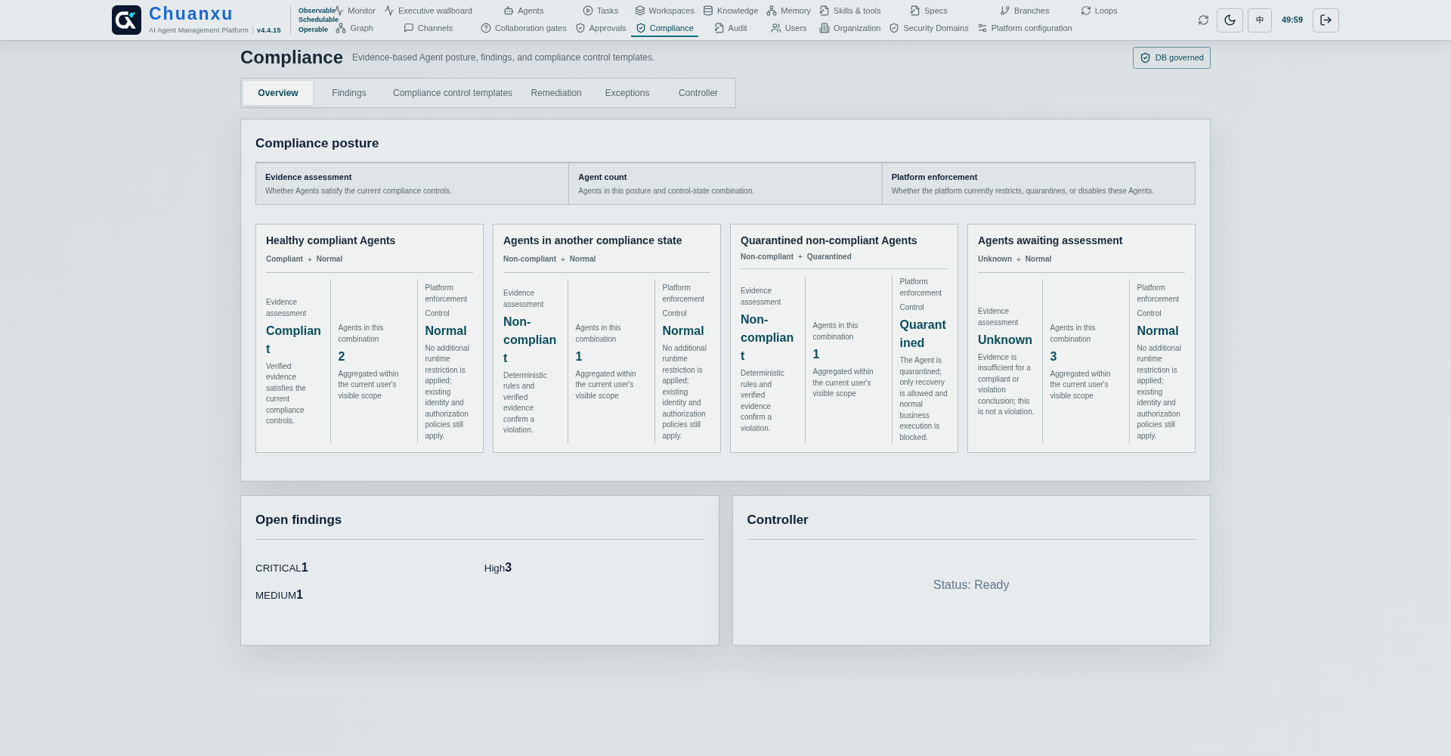The width and height of the screenshot is (1451, 756).
Task: Open the Exceptions tab
Action: pos(627,93)
